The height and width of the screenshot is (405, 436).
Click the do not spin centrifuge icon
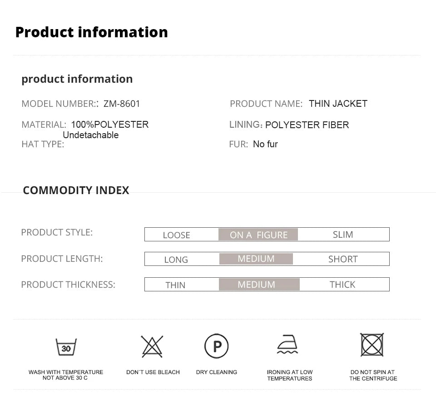pyautogui.click(x=372, y=345)
